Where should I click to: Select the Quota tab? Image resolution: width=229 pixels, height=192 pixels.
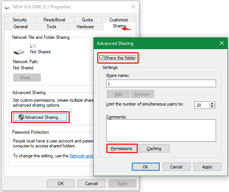(87, 20)
